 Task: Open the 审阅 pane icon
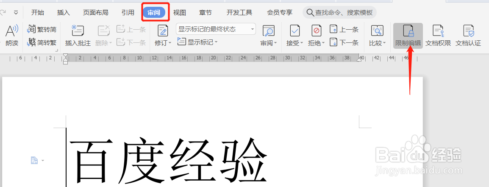click(x=268, y=31)
